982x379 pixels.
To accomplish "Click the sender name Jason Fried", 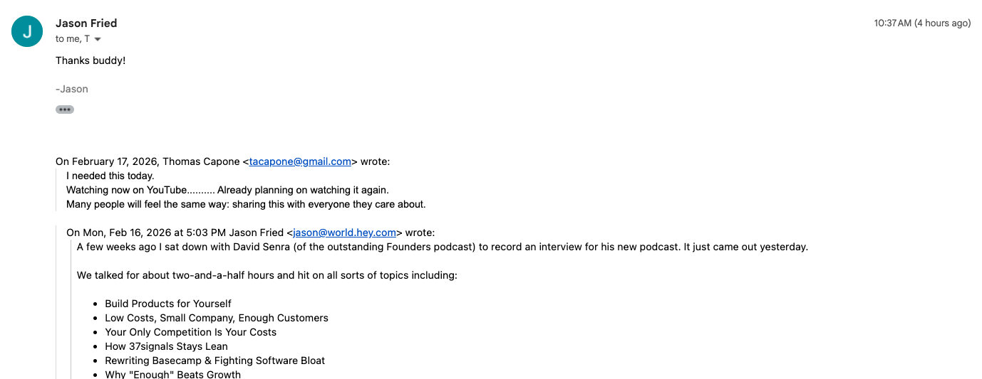I will pos(86,23).
